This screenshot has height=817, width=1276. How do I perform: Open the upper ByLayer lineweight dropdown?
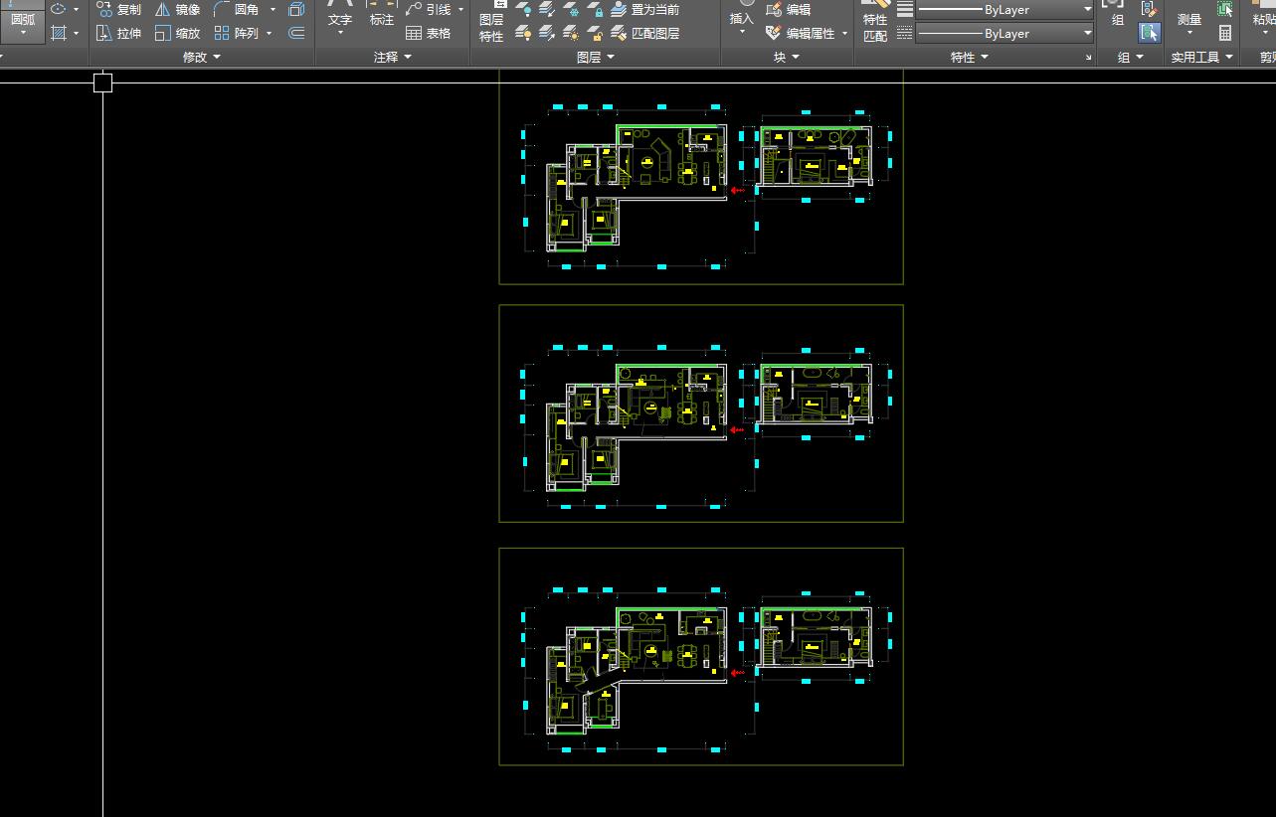pos(1004,10)
